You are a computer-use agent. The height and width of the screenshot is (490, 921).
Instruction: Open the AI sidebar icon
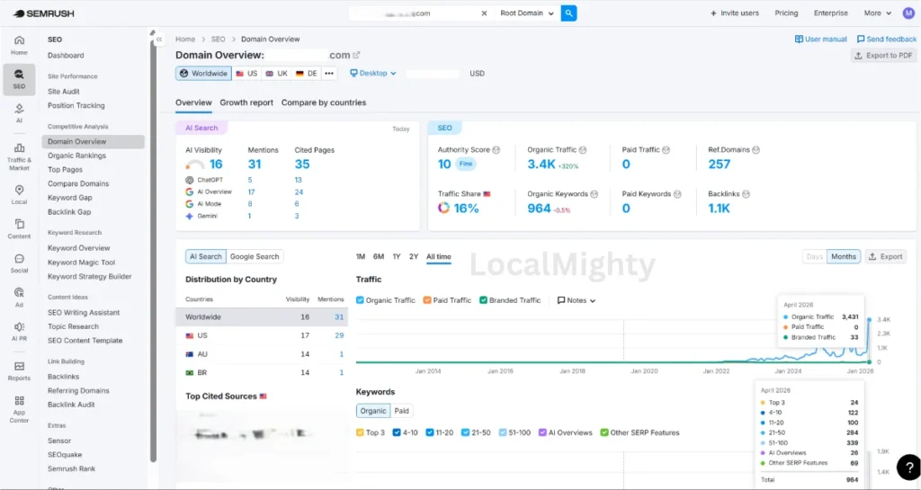tap(19, 112)
